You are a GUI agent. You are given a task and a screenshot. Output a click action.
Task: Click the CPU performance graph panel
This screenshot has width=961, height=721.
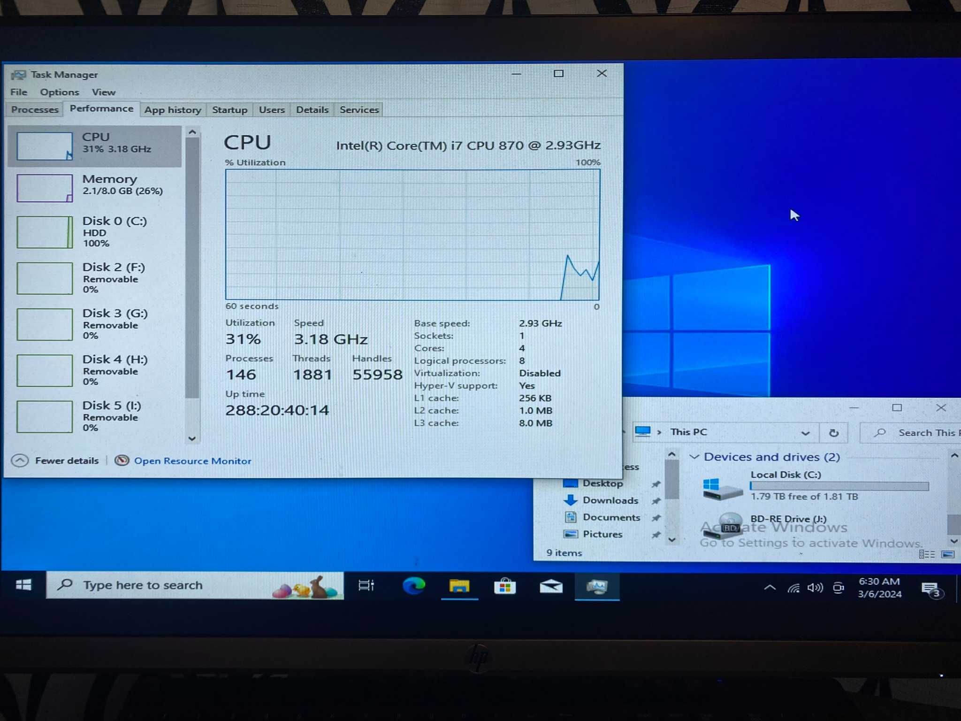point(412,231)
